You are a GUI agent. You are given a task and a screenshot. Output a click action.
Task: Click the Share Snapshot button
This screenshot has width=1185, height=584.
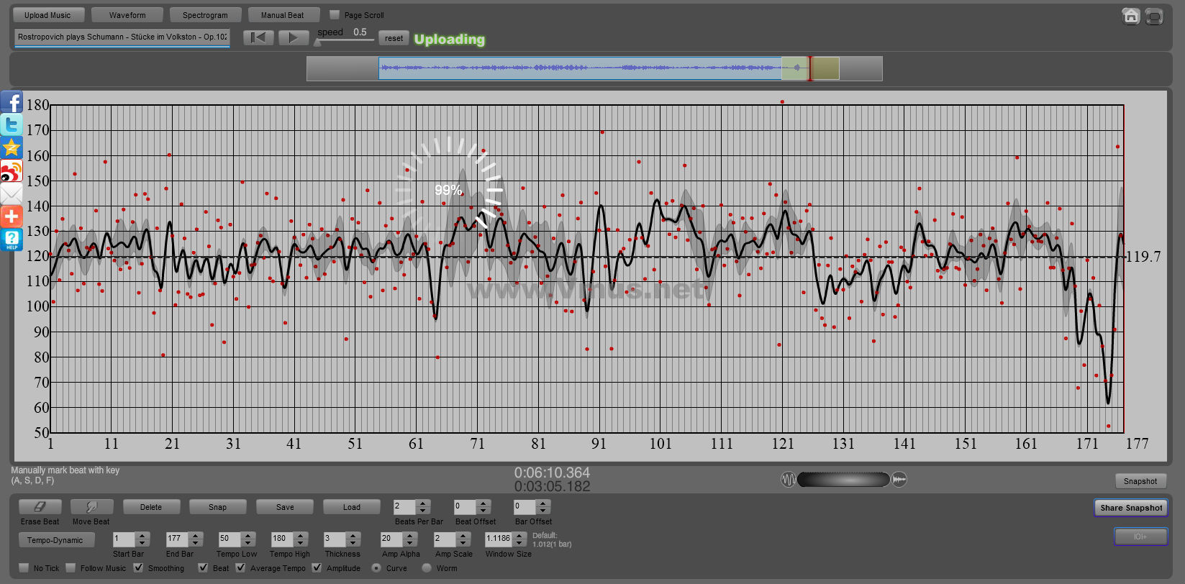[x=1130, y=508]
